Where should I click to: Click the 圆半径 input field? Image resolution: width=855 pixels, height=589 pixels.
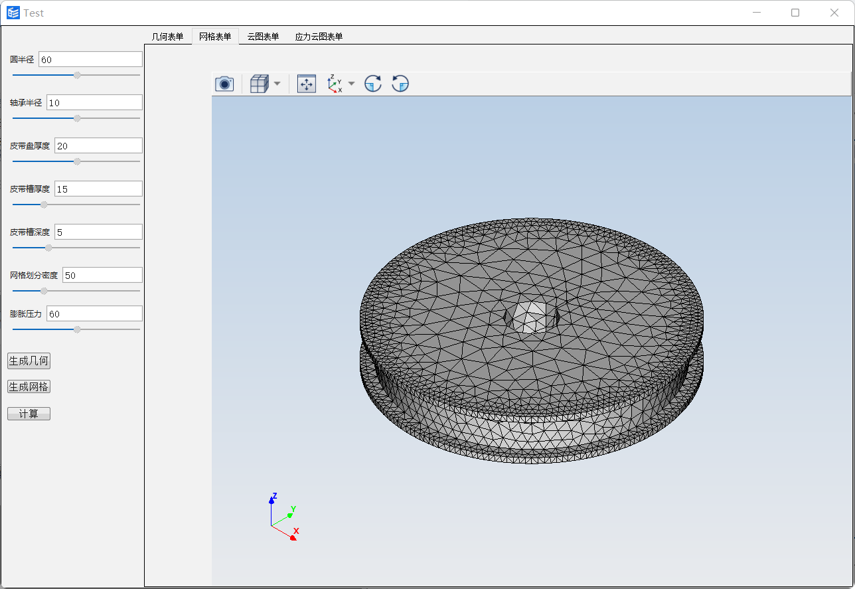point(90,59)
